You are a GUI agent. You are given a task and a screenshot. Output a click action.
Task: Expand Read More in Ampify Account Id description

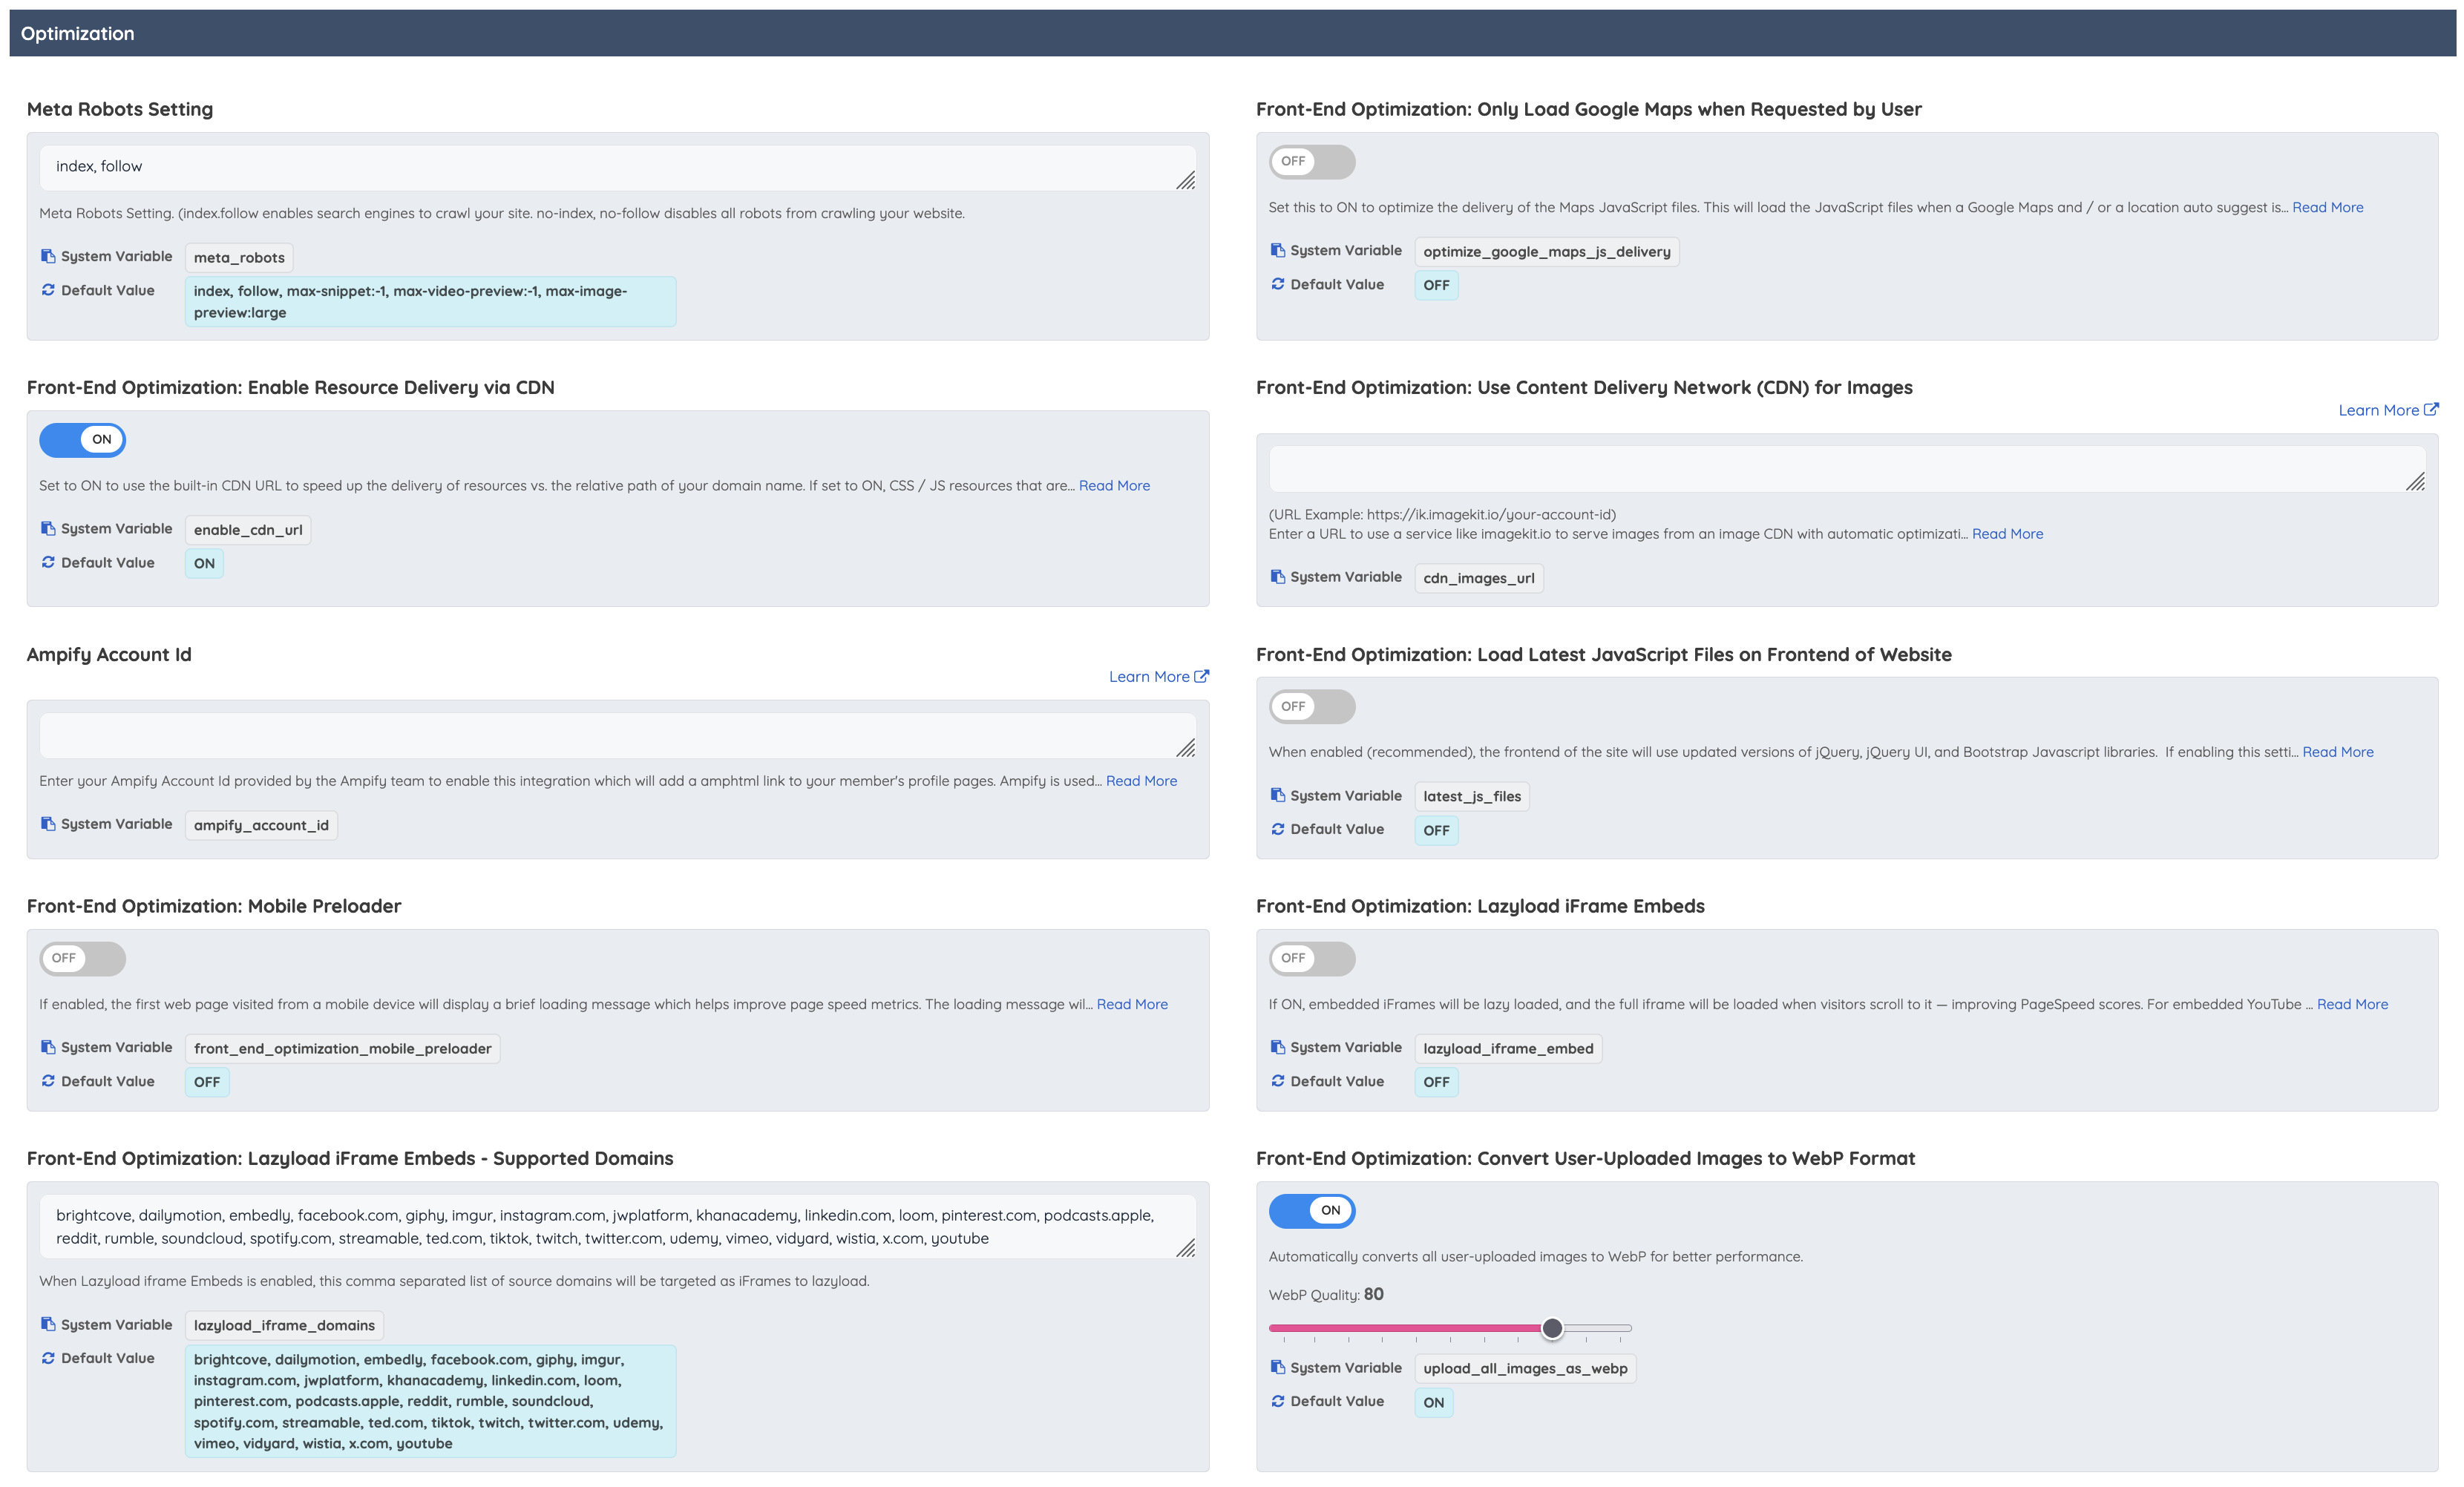click(x=1141, y=781)
